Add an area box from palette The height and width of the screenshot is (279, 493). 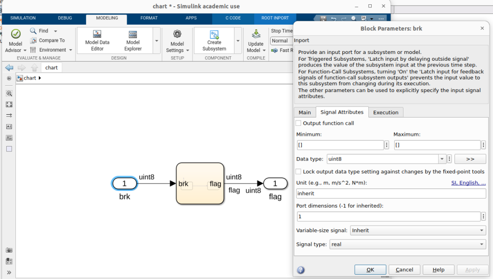[x=9, y=149]
